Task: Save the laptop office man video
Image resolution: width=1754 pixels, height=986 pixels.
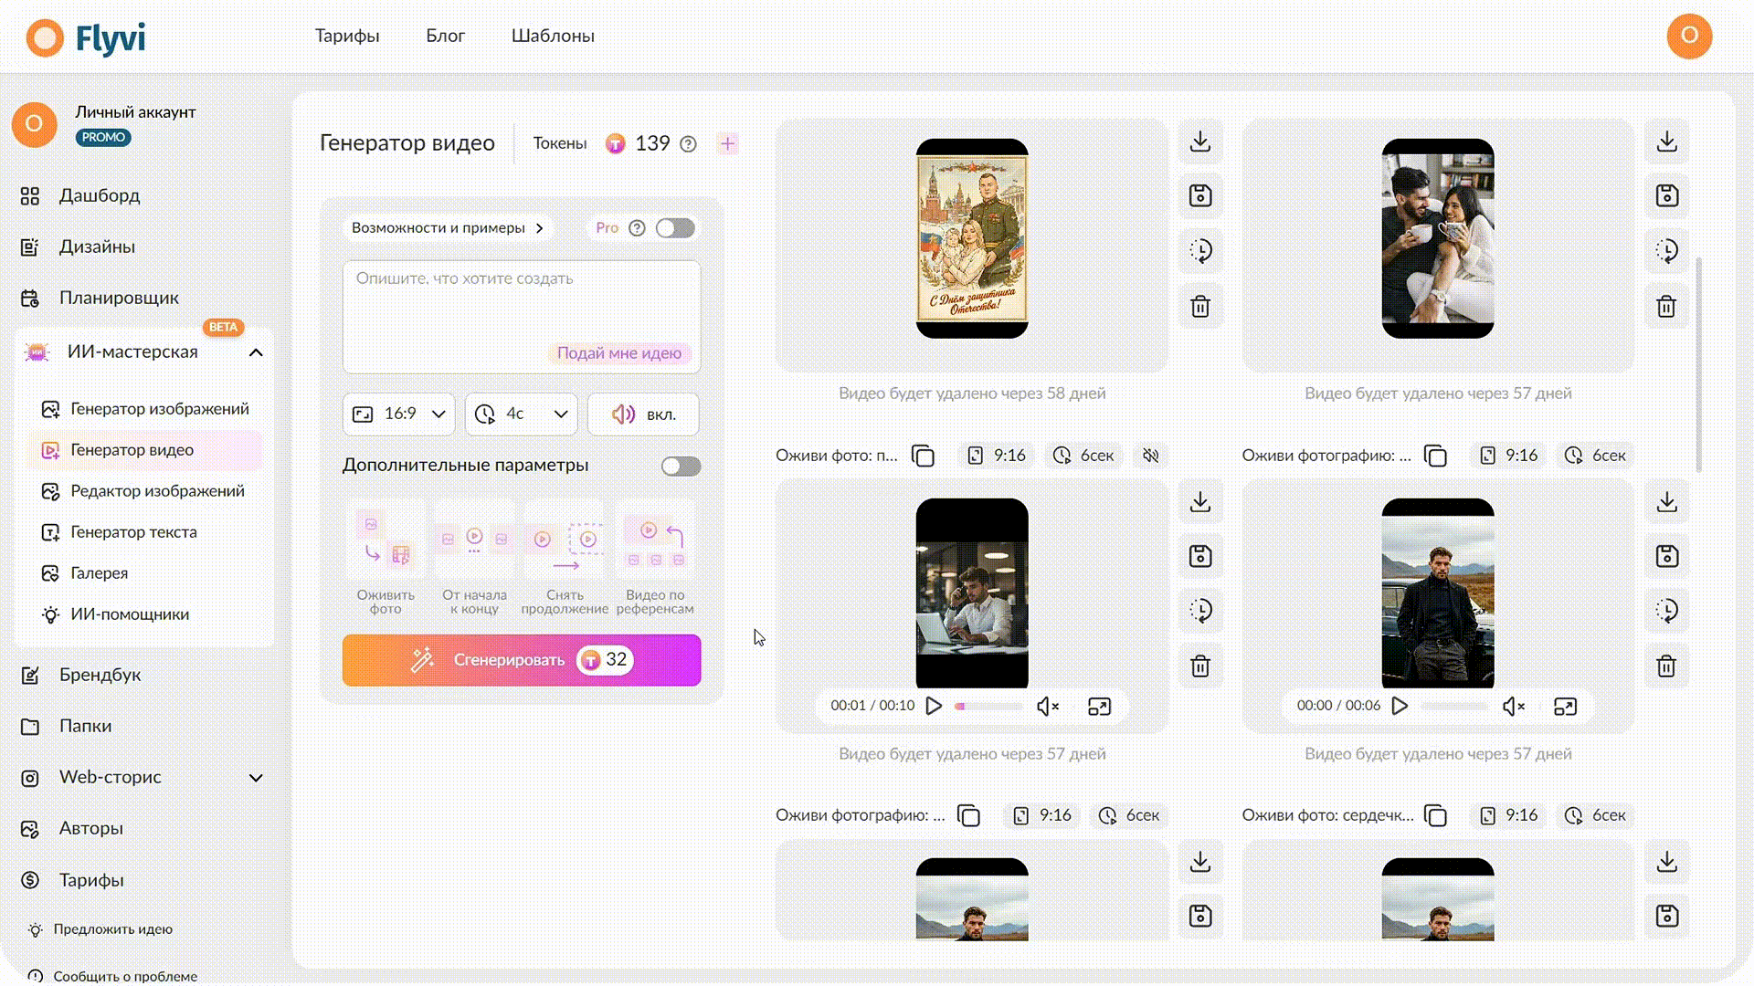Action: (x=1200, y=556)
